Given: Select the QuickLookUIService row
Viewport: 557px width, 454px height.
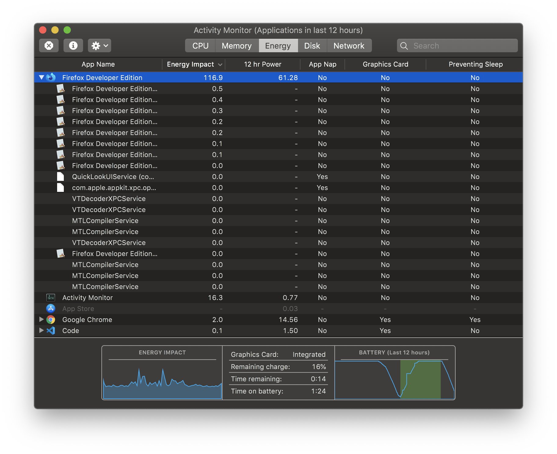Looking at the screenshot, I should click(278, 177).
